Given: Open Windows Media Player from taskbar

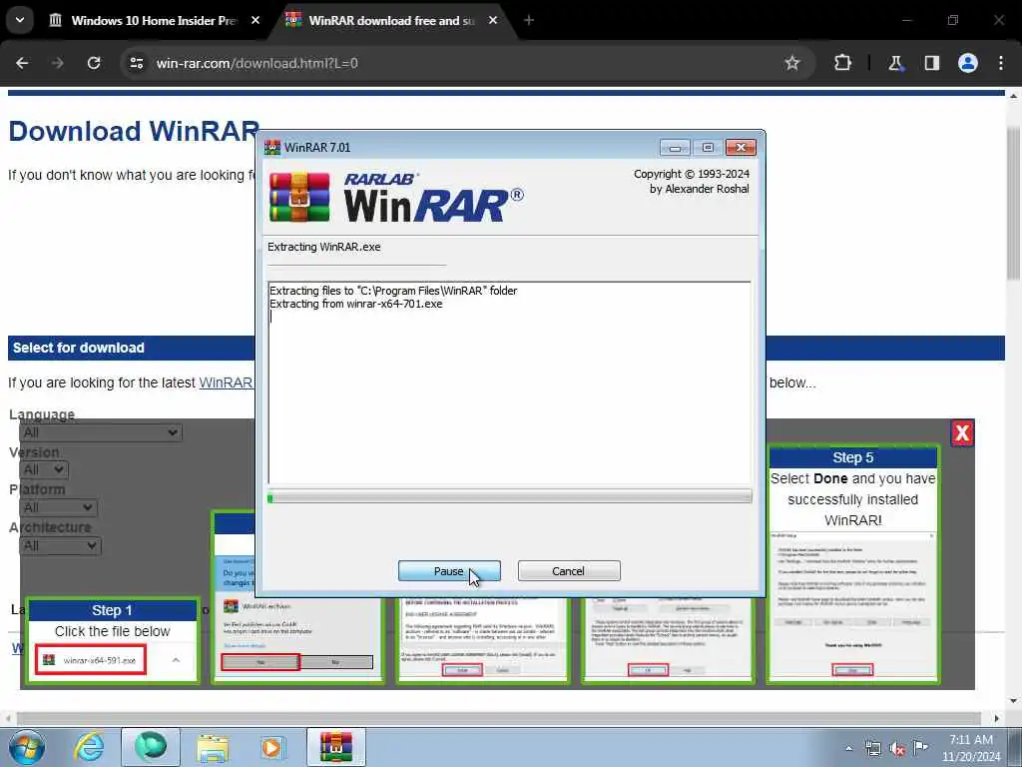Looking at the screenshot, I should (x=271, y=747).
